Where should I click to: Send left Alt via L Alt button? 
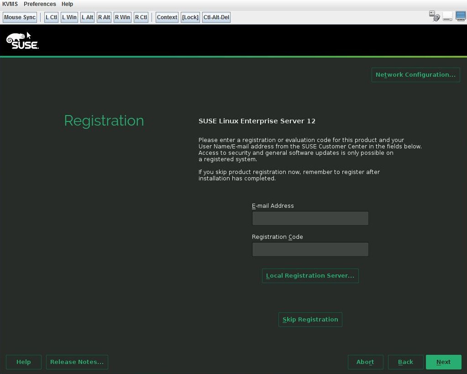pyautogui.click(x=87, y=17)
